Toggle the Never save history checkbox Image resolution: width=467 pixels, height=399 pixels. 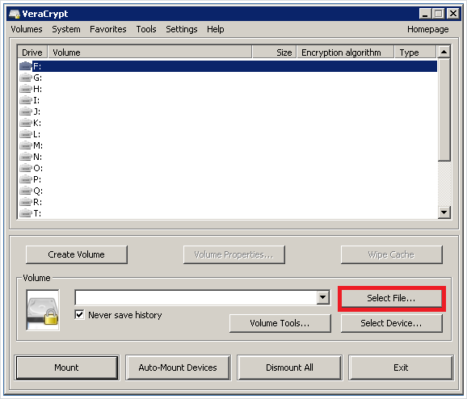(x=79, y=315)
